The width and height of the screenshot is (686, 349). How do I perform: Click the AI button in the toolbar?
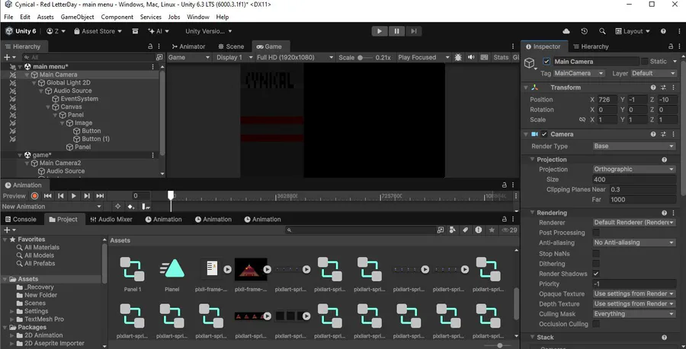(x=159, y=31)
